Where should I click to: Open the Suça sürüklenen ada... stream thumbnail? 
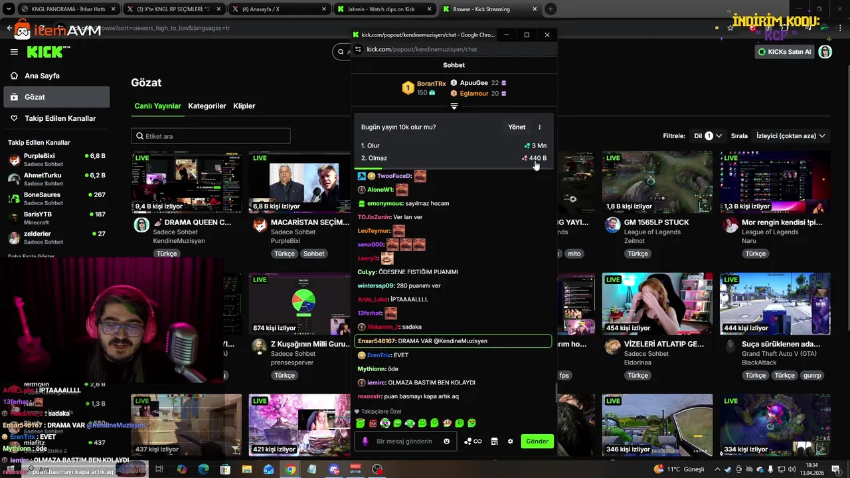(x=775, y=303)
